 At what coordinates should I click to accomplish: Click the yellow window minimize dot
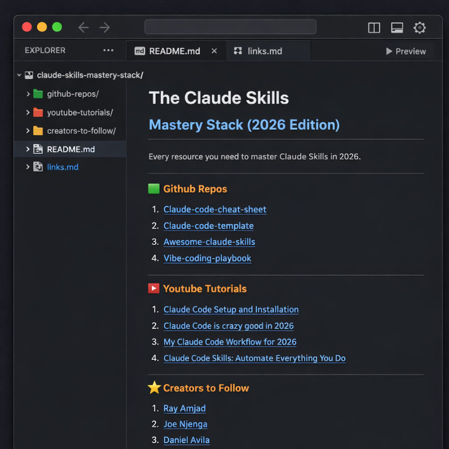(x=42, y=27)
